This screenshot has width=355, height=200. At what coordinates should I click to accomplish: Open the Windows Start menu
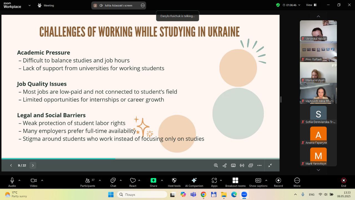(x=111, y=194)
